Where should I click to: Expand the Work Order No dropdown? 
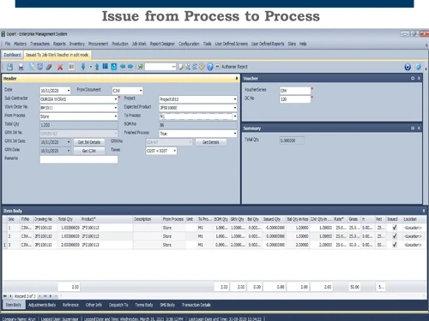[x=116, y=108]
